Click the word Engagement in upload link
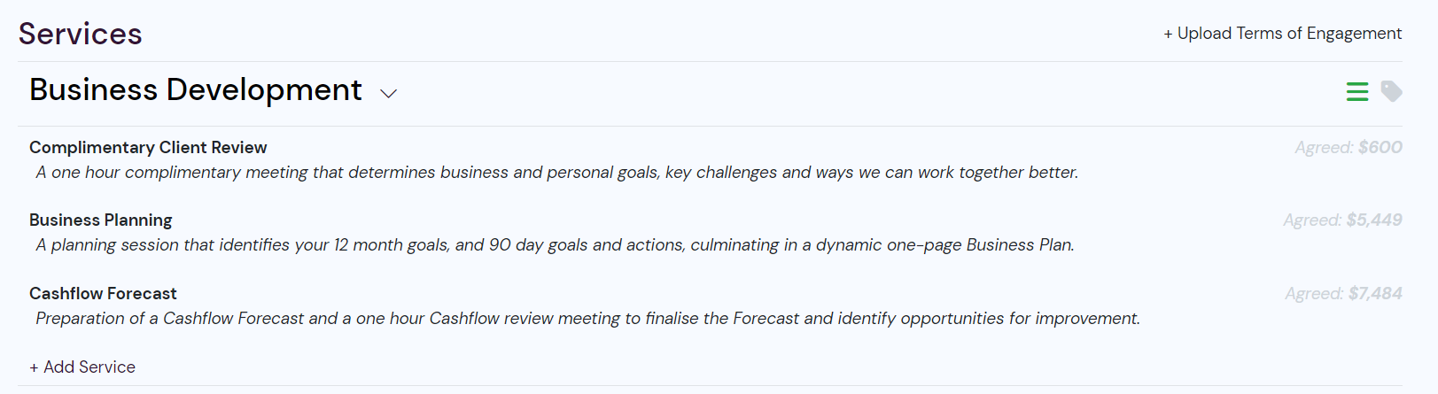Viewport: 1438px width, 394px height. pos(1354,34)
